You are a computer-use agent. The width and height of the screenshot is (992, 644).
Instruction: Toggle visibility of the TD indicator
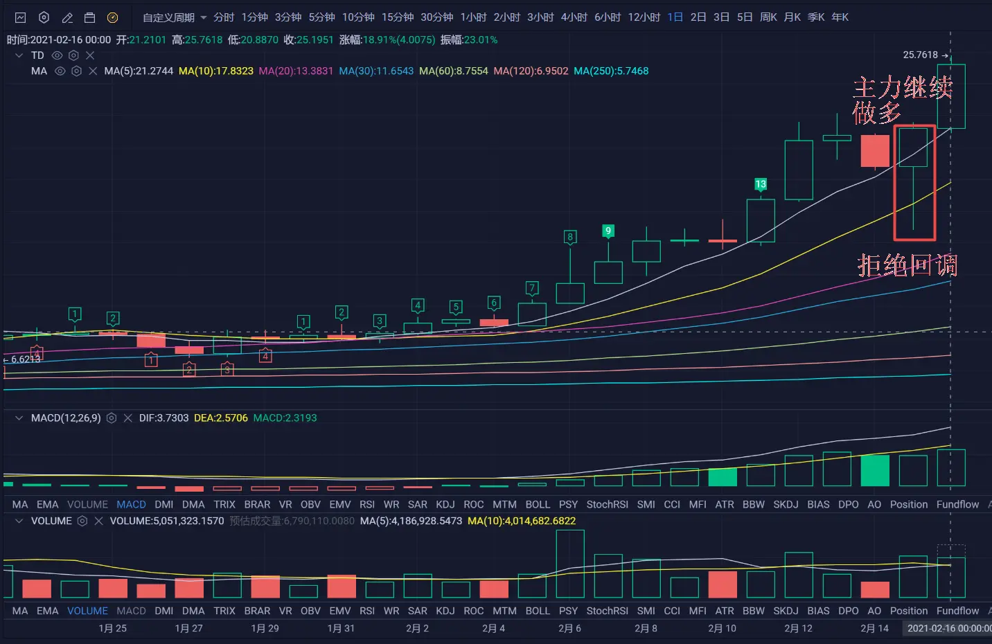click(x=57, y=55)
